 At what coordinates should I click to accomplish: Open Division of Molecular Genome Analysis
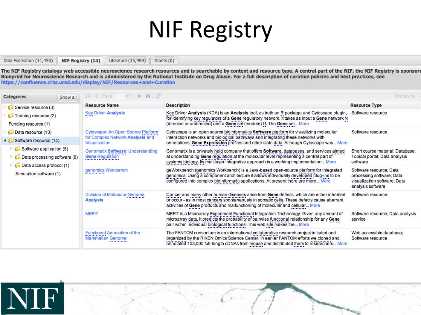[x=115, y=197]
